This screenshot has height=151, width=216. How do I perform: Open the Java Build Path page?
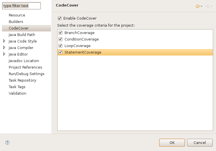pyautogui.click(x=22, y=35)
